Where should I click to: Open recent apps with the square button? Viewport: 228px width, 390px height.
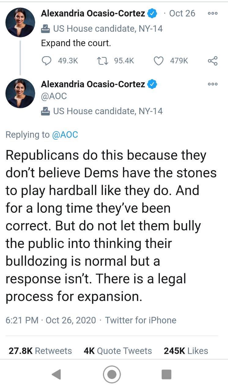coord(166,374)
